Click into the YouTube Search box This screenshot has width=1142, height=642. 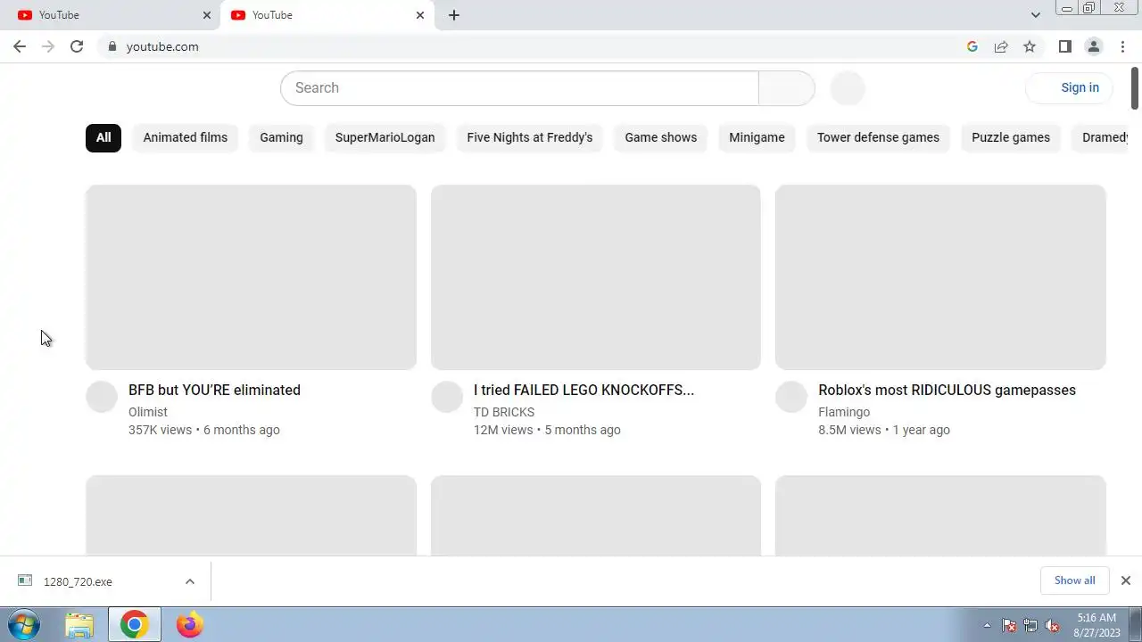[x=519, y=88]
